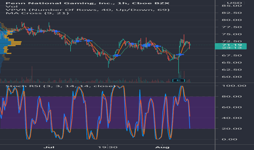Click the Aug time axis label

[162, 147]
